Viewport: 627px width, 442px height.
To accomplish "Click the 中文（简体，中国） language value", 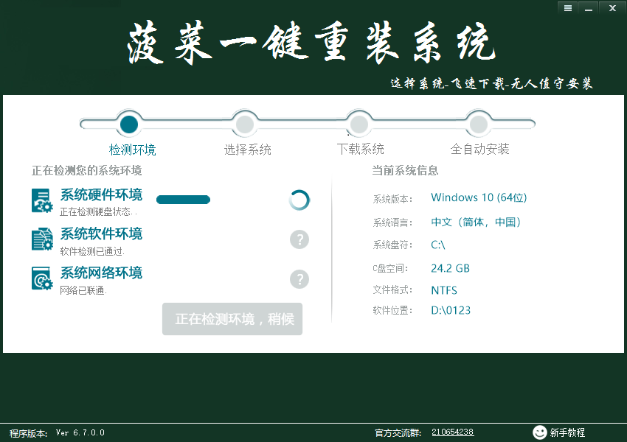I will 476,222.
